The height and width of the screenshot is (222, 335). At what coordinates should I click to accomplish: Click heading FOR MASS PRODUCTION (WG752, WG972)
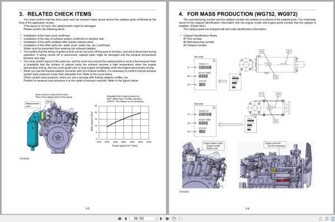click(242, 14)
